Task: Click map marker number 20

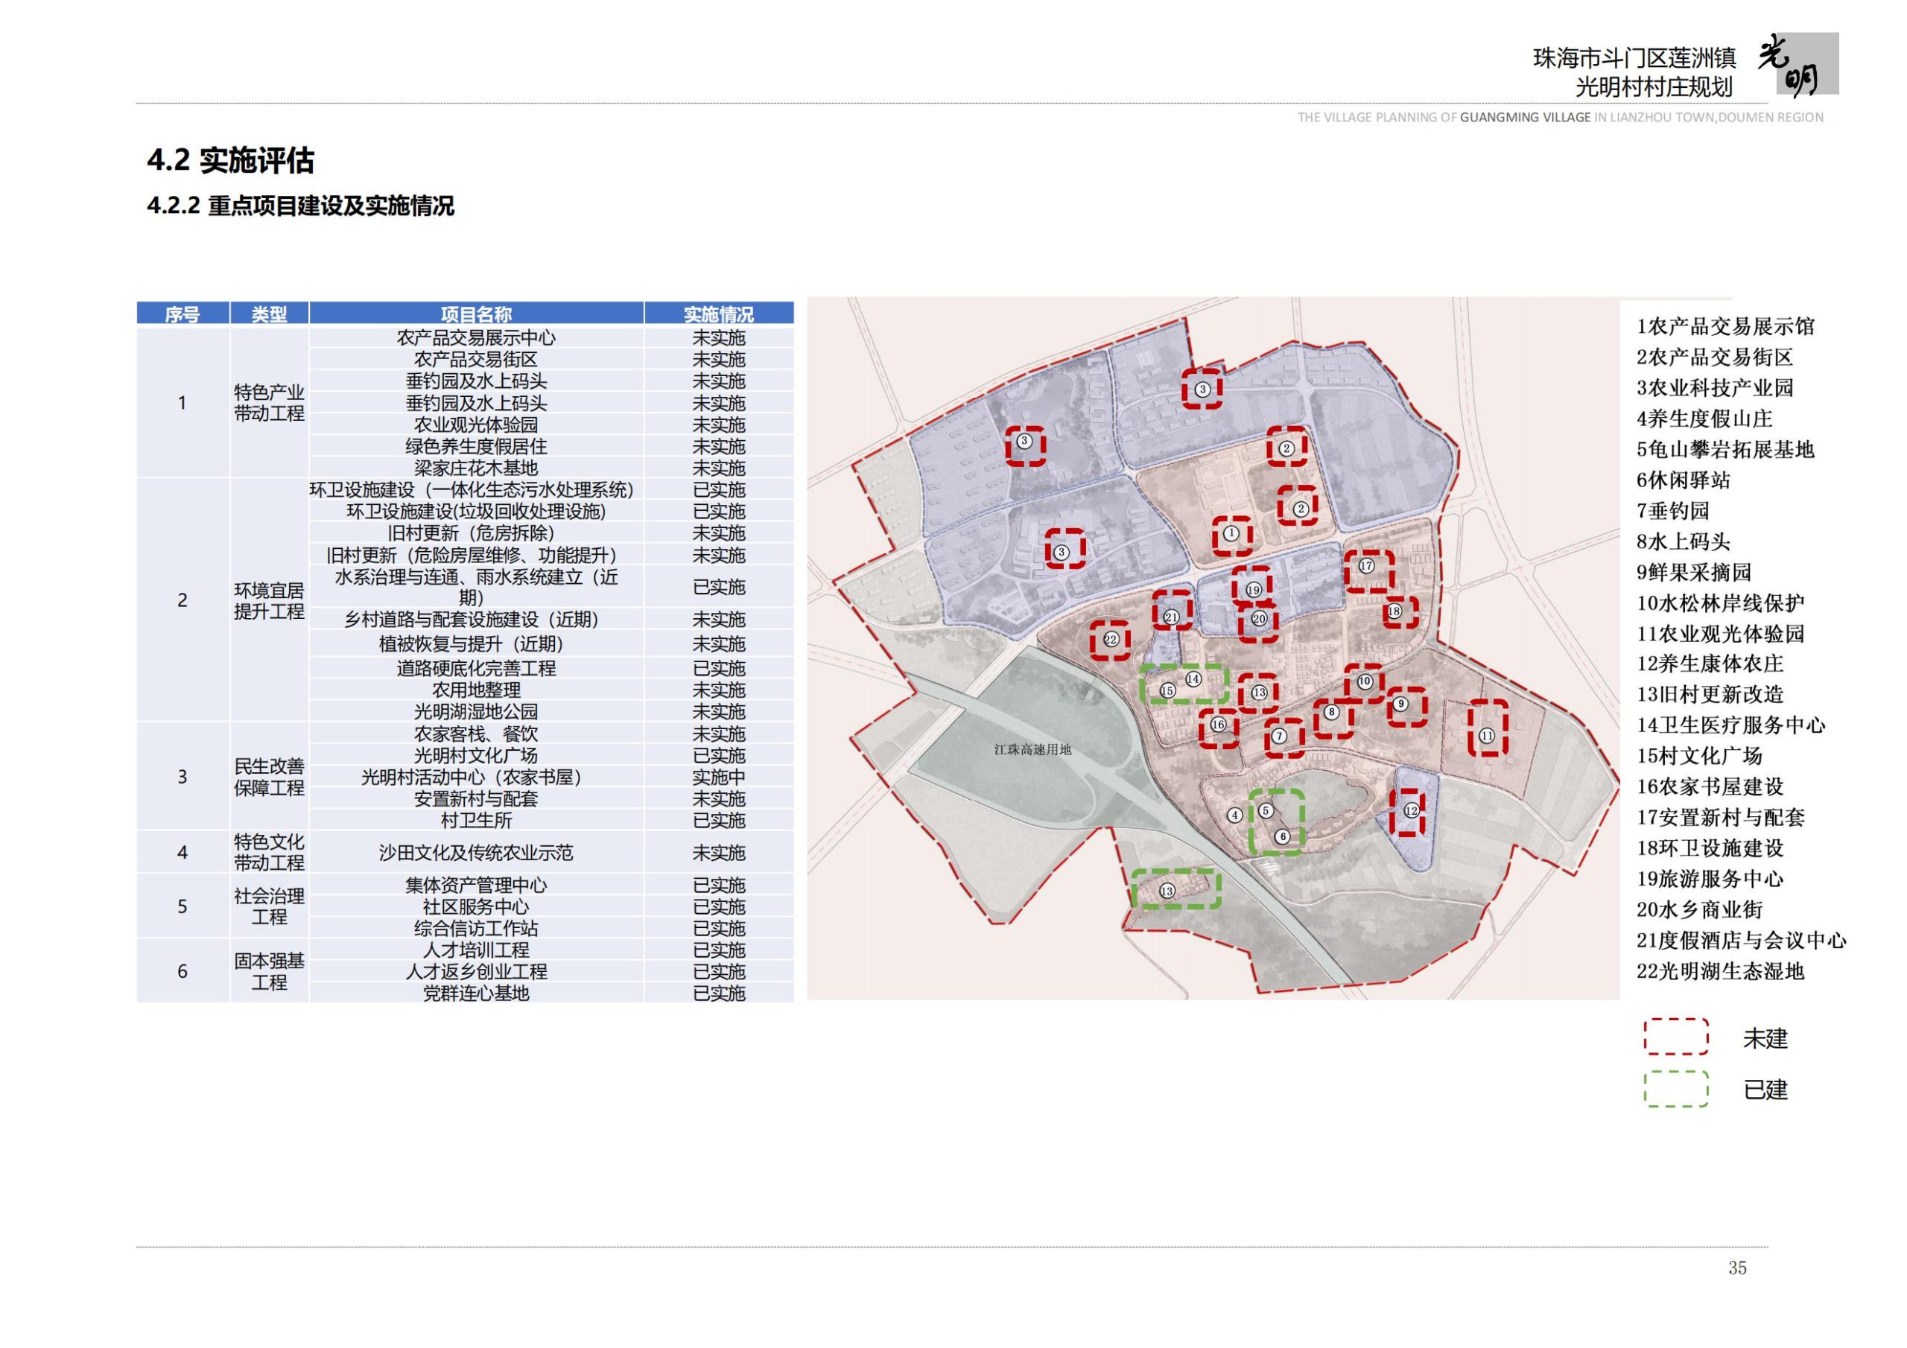Action: (1258, 619)
